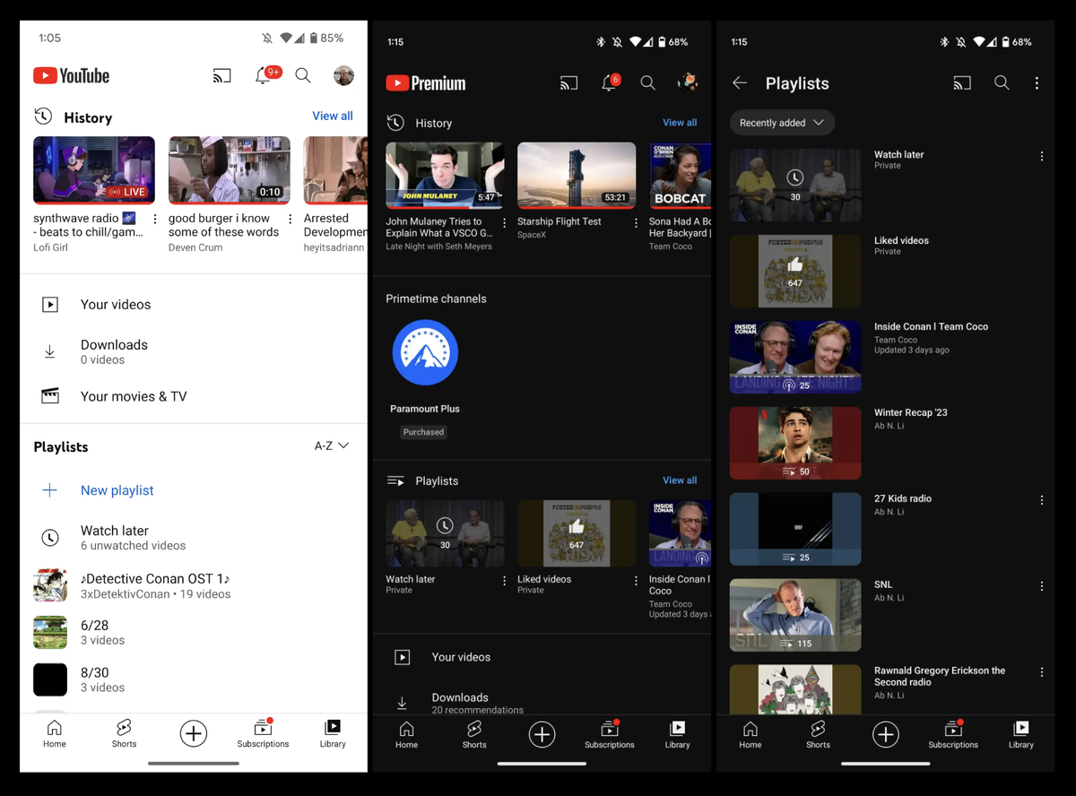The width and height of the screenshot is (1076, 796).
Task: Go to Shorts tab in light screen
Action: point(124,733)
